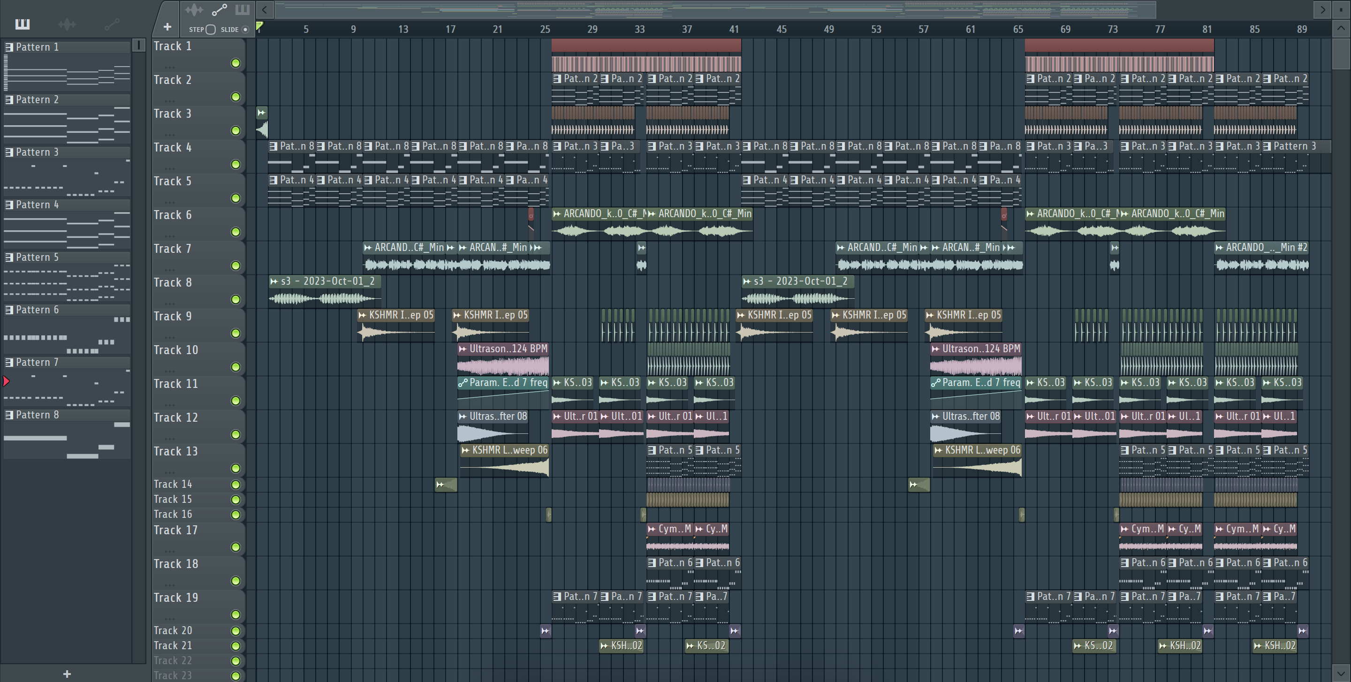This screenshot has height=682, width=1351.
Task: Open clip menu of 'ARCANDO_.._Min #2' clip
Action: point(1219,248)
